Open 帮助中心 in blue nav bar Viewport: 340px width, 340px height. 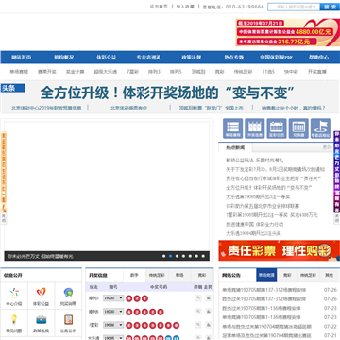[x=318, y=58]
